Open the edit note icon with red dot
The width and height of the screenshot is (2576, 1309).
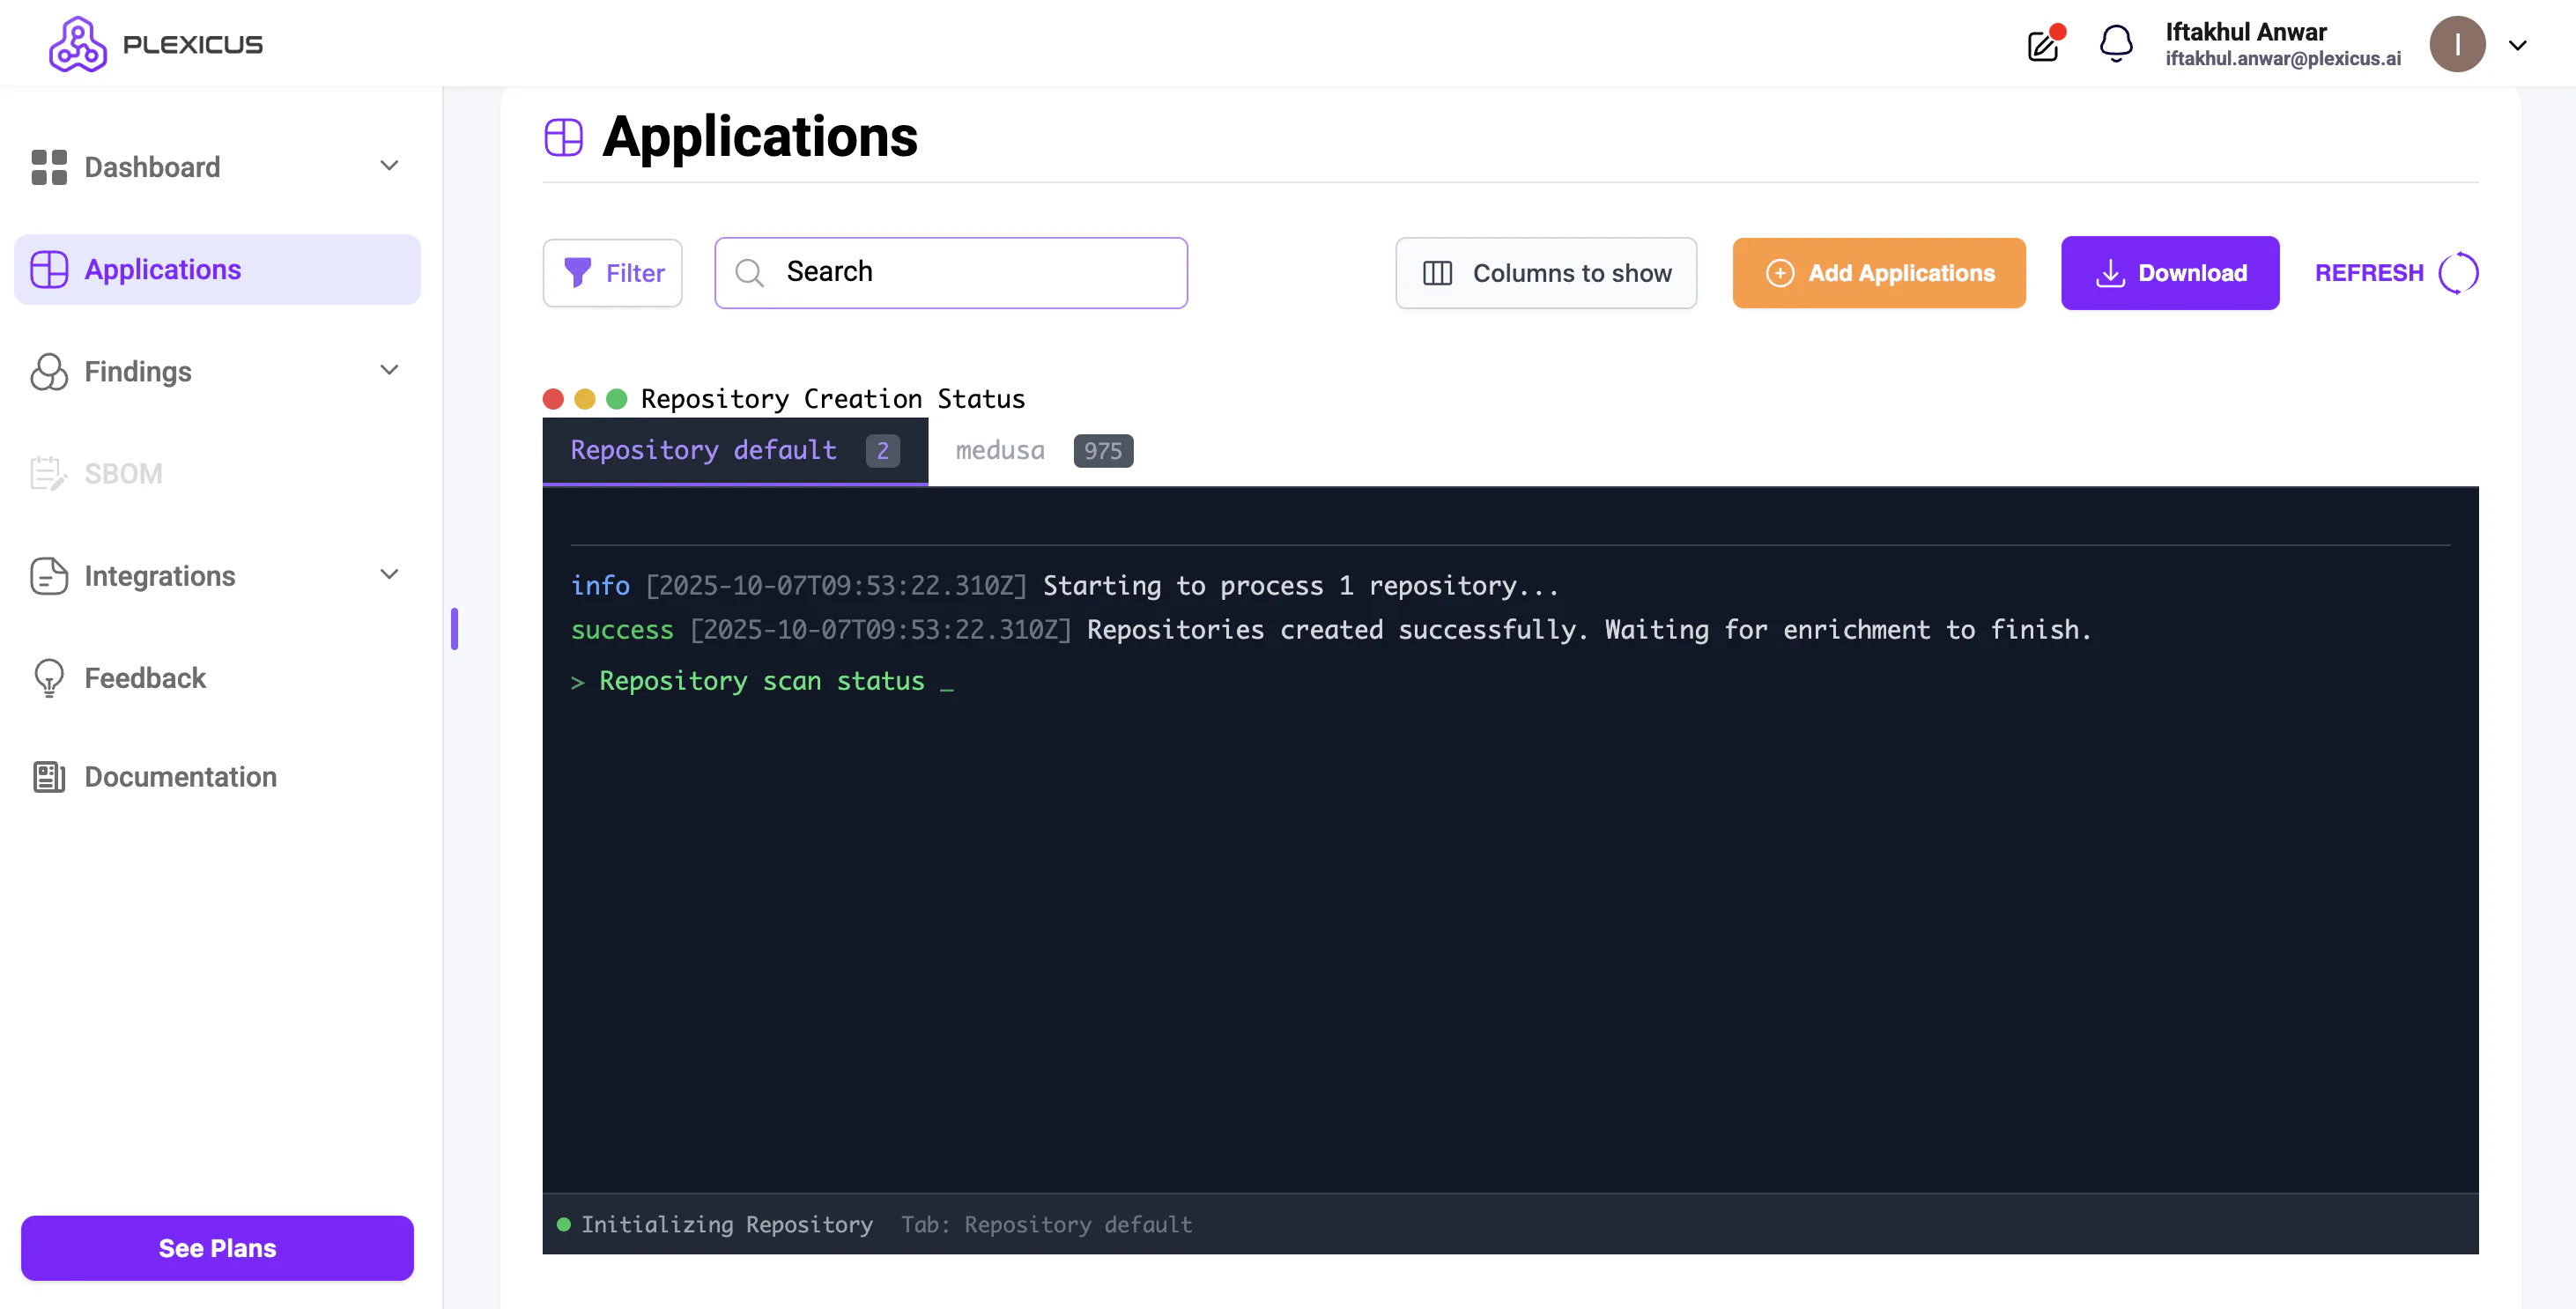pos(2044,44)
